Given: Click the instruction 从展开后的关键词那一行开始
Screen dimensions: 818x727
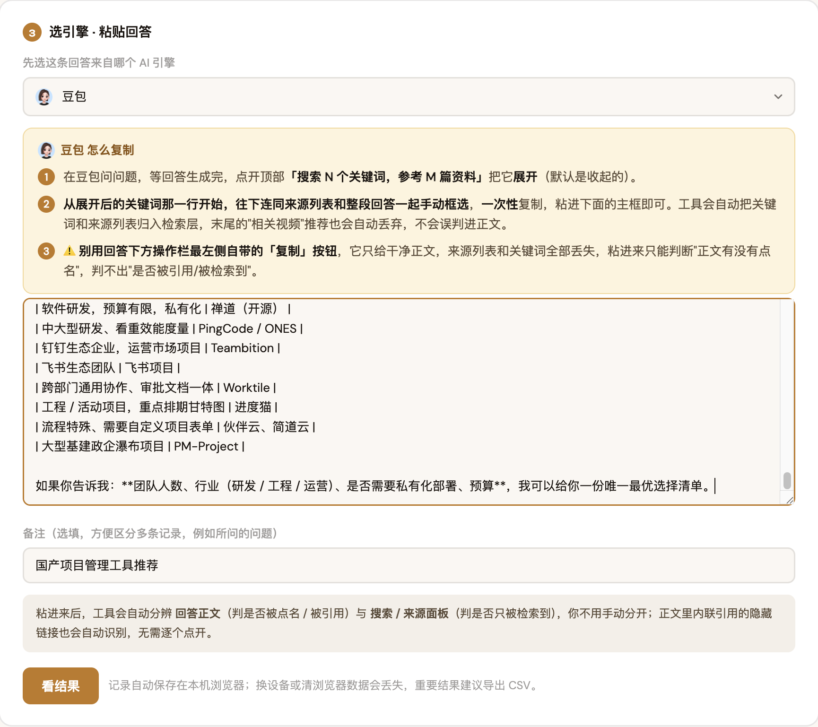Looking at the screenshot, I should coord(420,214).
